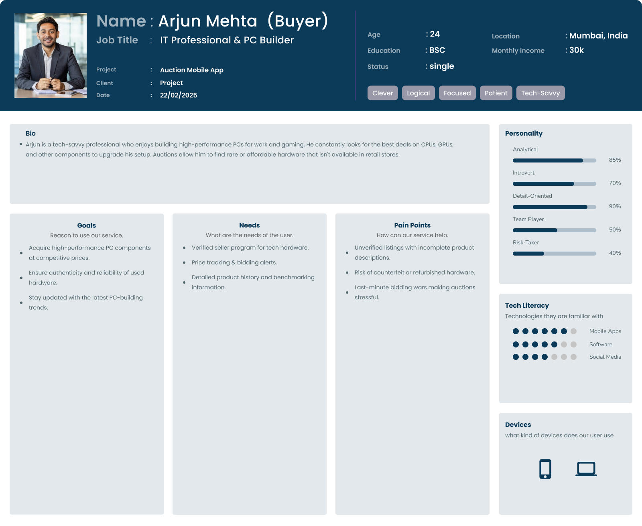Click the status value 'single'
Image resolution: width=642 pixels, height=526 pixels.
click(x=442, y=66)
